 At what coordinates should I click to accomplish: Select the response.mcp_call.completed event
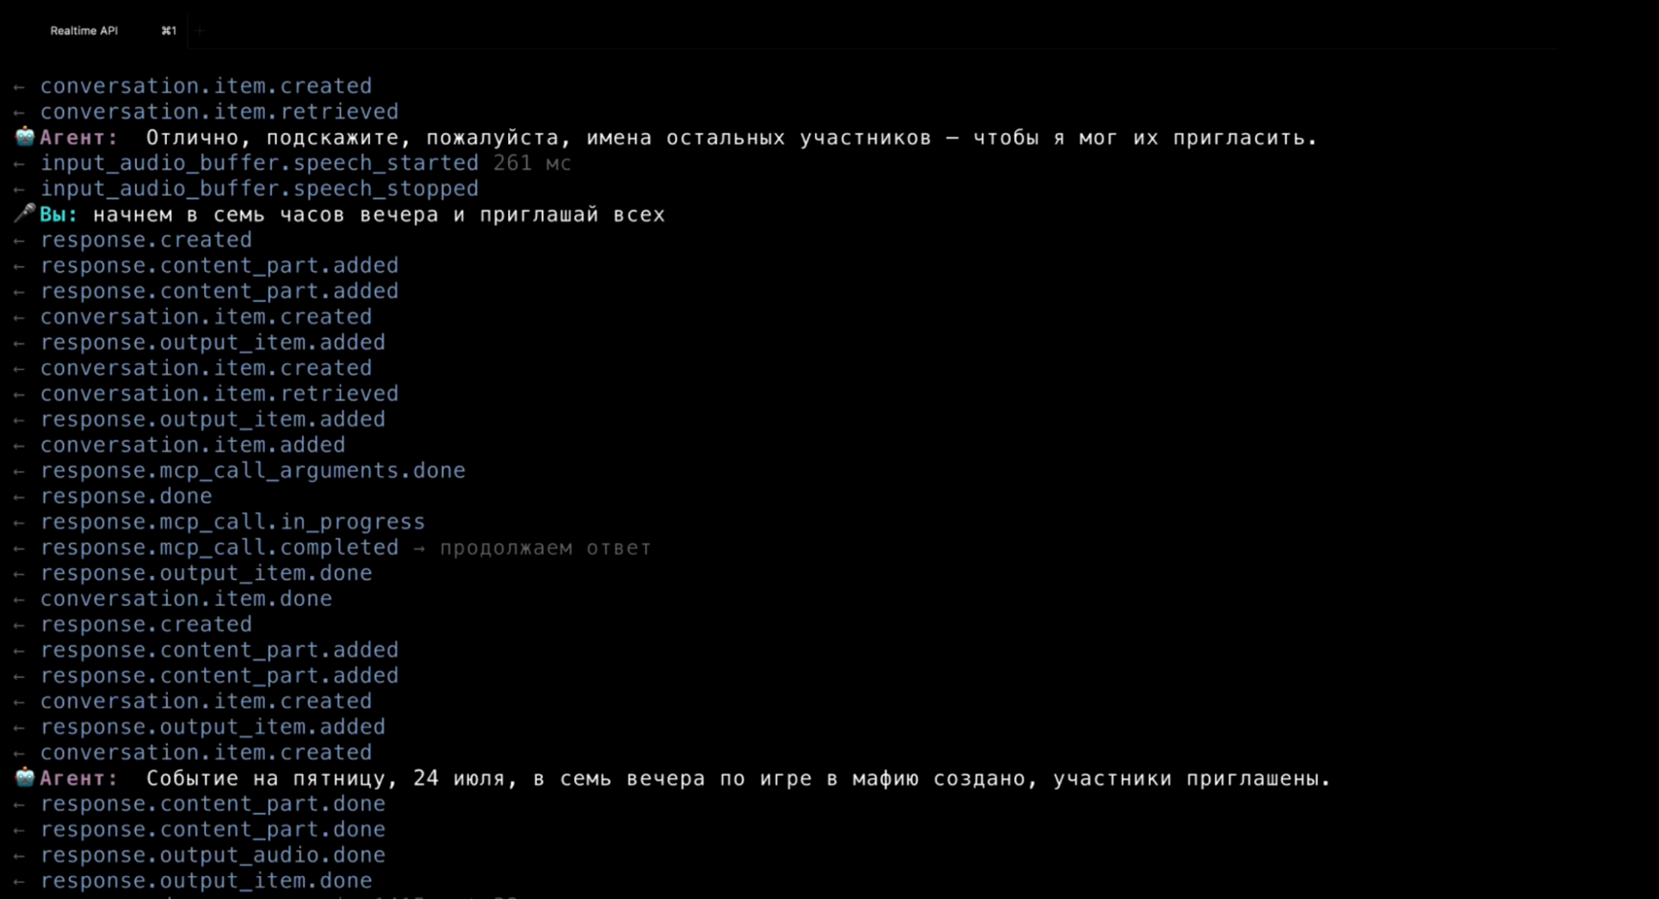[219, 547]
